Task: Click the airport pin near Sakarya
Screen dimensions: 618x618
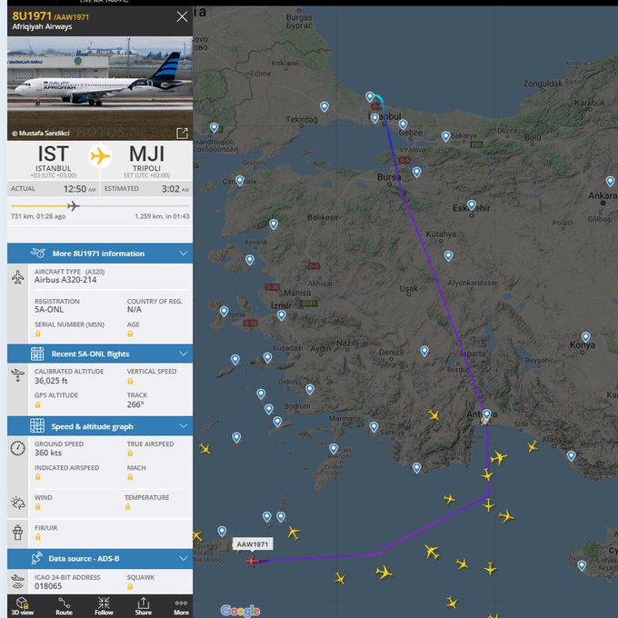Action: pos(445,136)
